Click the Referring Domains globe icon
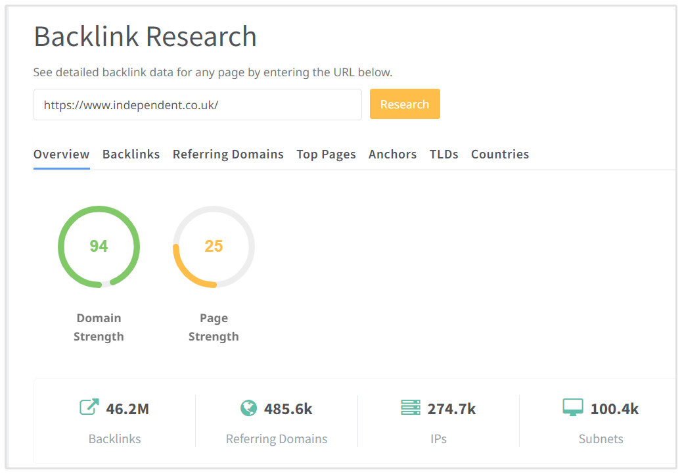Image resolution: width=682 pixels, height=474 pixels. click(248, 408)
